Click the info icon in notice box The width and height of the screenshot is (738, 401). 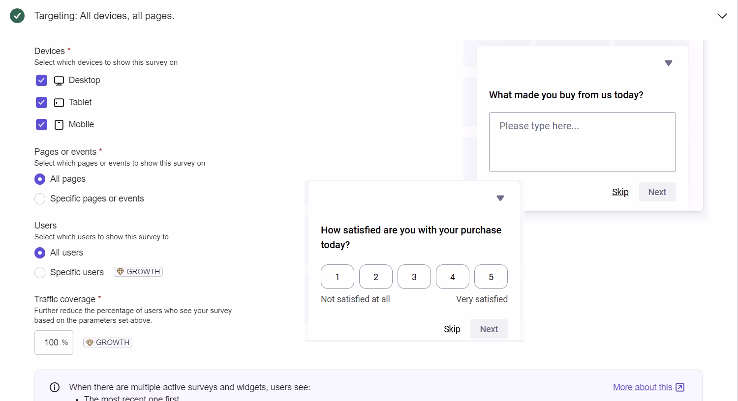pyautogui.click(x=55, y=387)
